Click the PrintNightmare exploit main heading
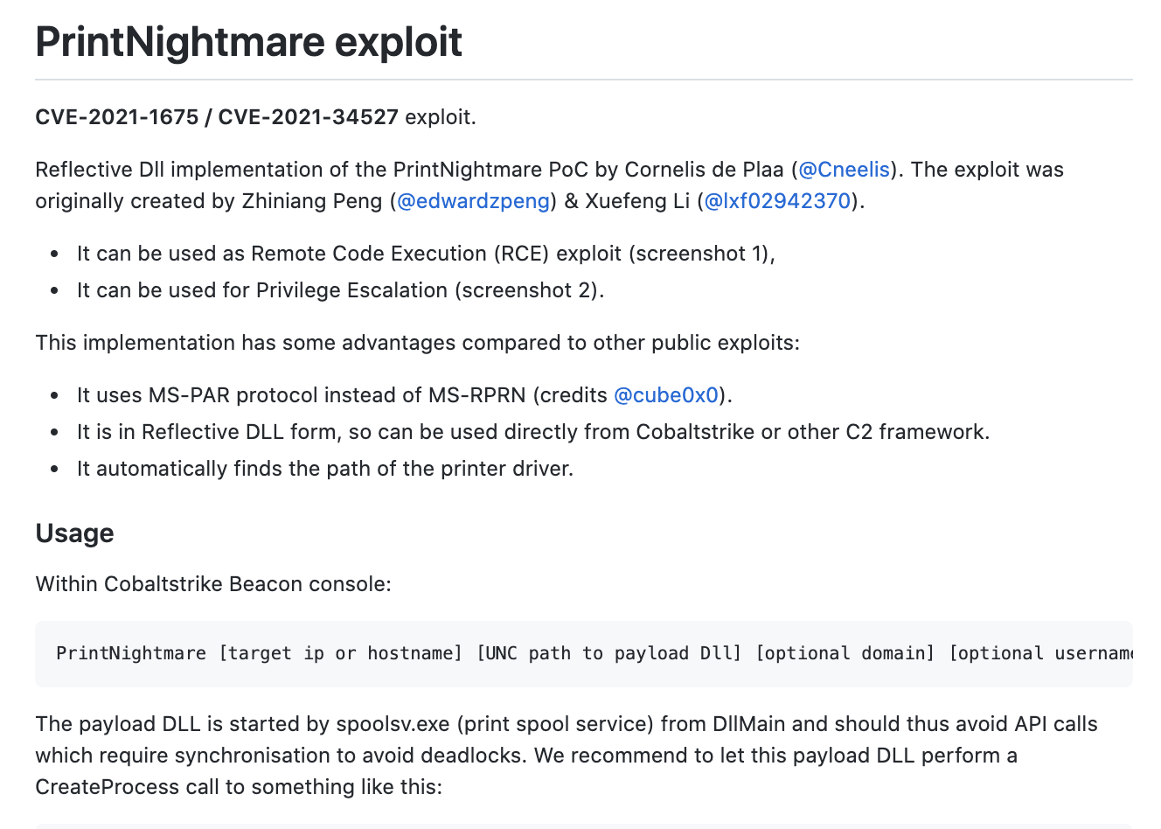The height and width of the screenshot is (829, 1161). (248, 41)
